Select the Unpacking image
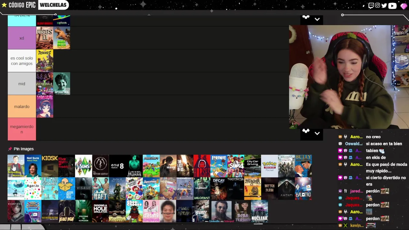Viewport: 409px width, 230px height. [x=168, y=188]
